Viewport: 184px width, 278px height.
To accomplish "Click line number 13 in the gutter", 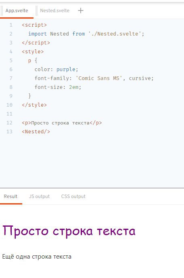I will 9,132.
